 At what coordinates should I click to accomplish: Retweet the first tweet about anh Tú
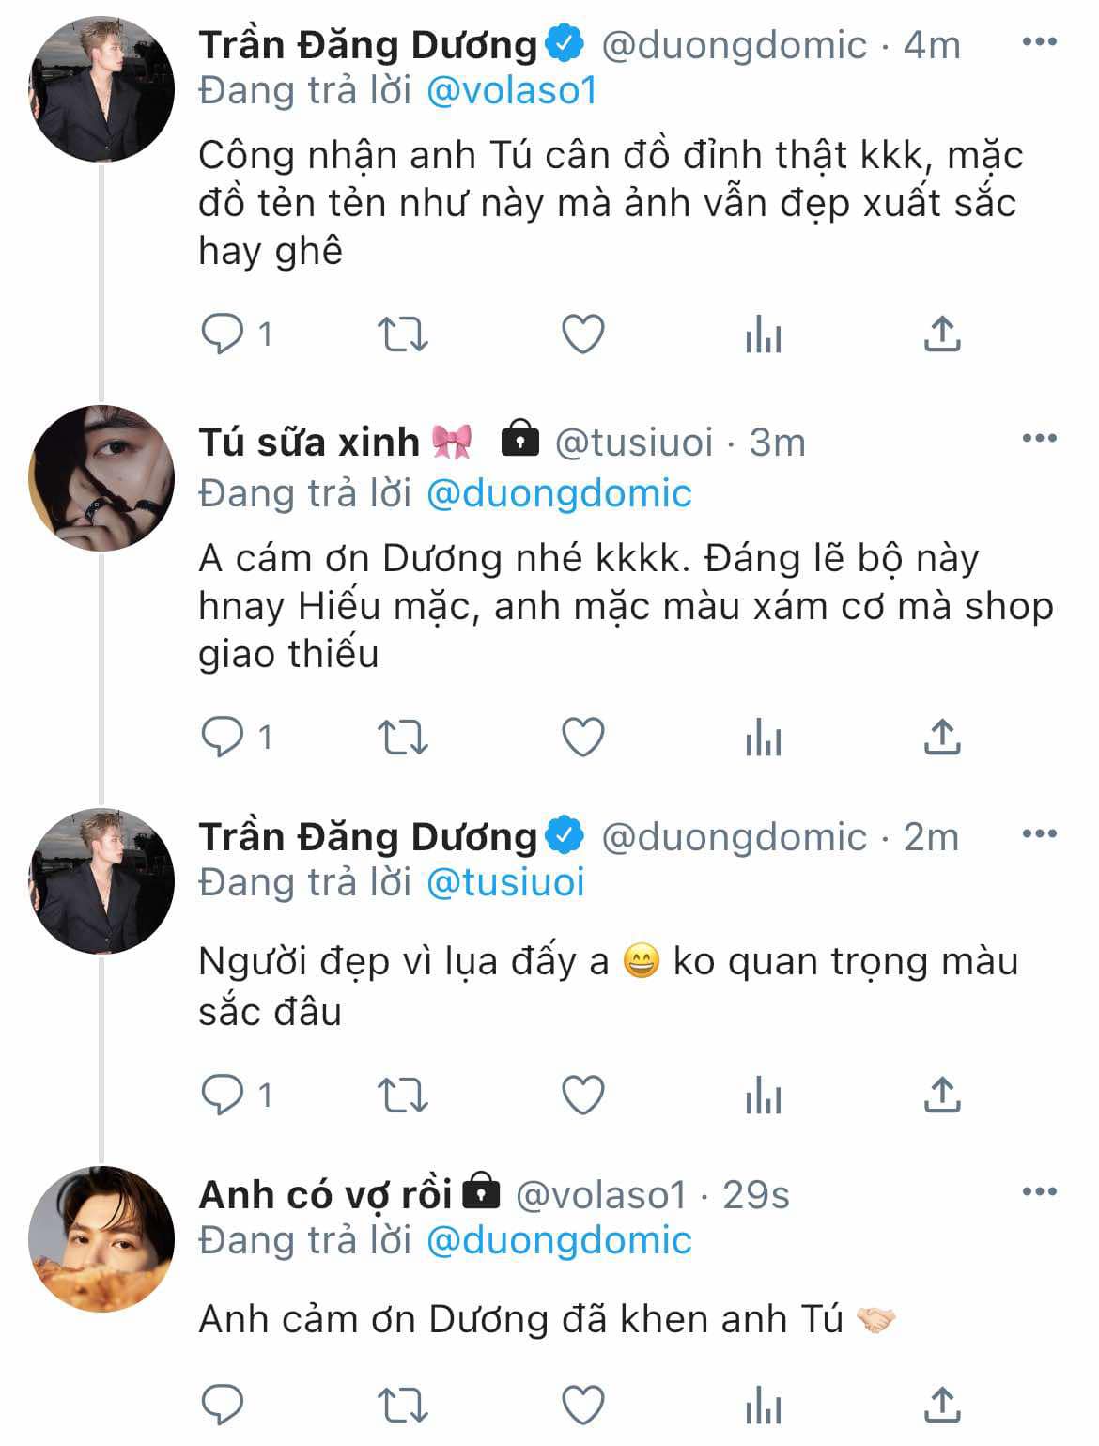(402, 334)
